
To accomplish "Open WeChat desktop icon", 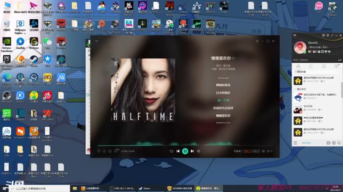I will 48,43.
